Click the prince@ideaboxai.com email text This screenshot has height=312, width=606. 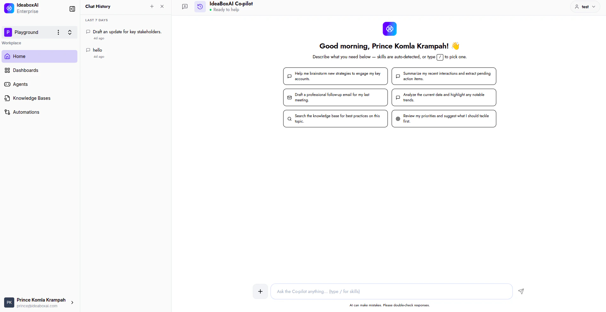tap(37, 306)
